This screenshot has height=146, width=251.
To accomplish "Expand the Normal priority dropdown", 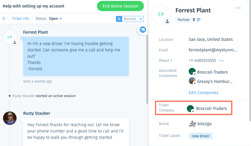I will coord(133,19).
